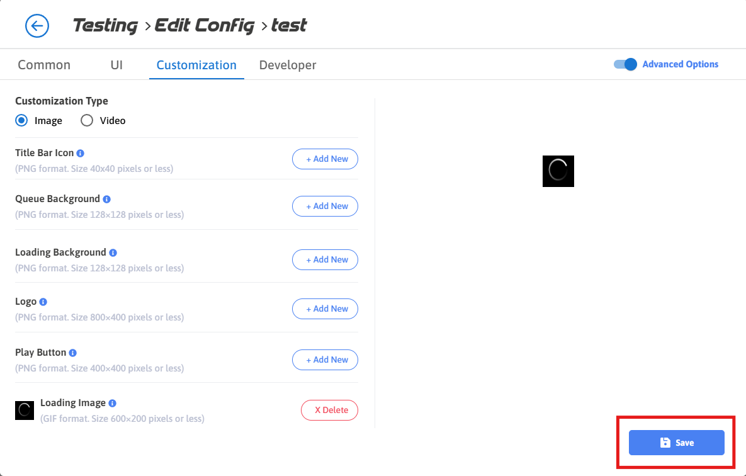Click info icon beside Play Button

[x=73, y=353]
